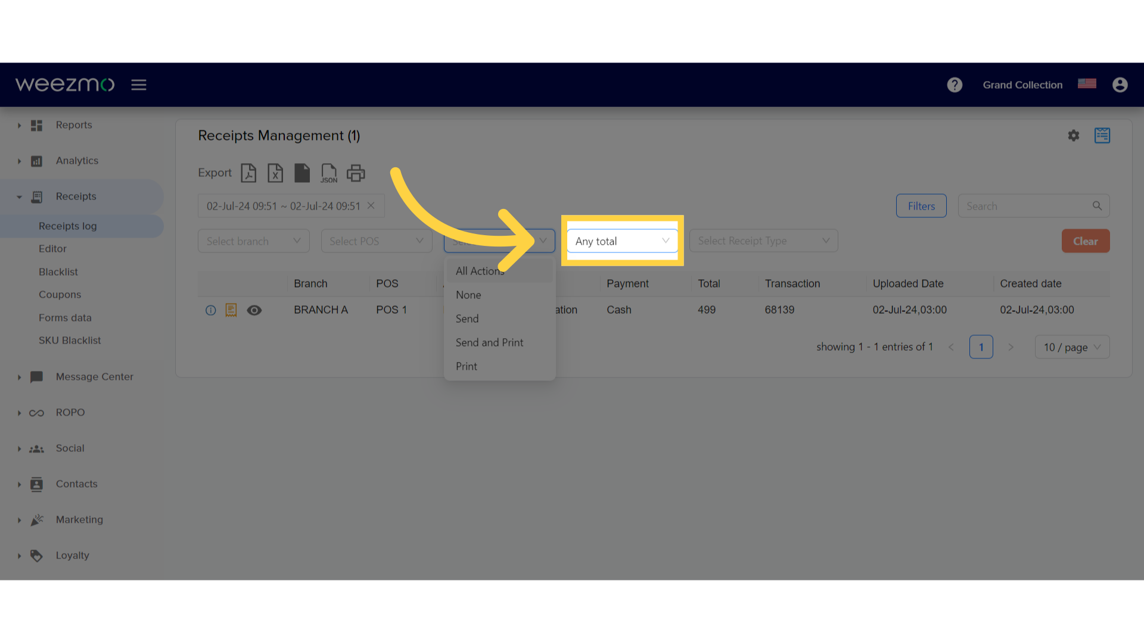The image size is (1144, 643).
Task: Click the Clear button to reset filters
Action: (1086, 241)
